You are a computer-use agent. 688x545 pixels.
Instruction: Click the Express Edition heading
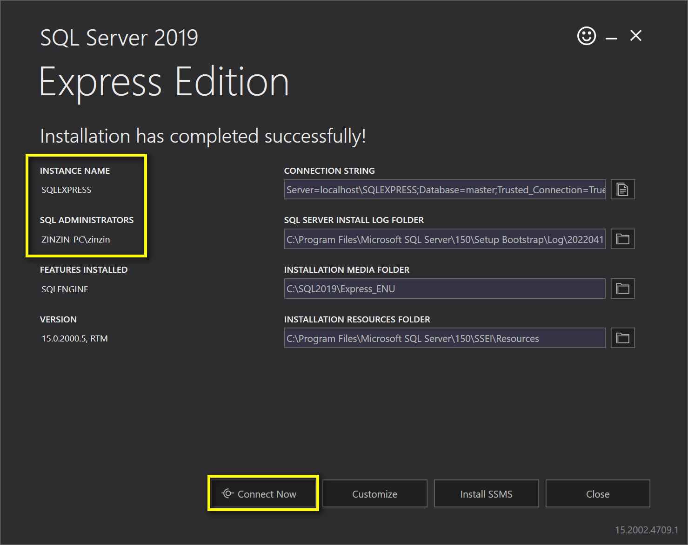(164, 83)
